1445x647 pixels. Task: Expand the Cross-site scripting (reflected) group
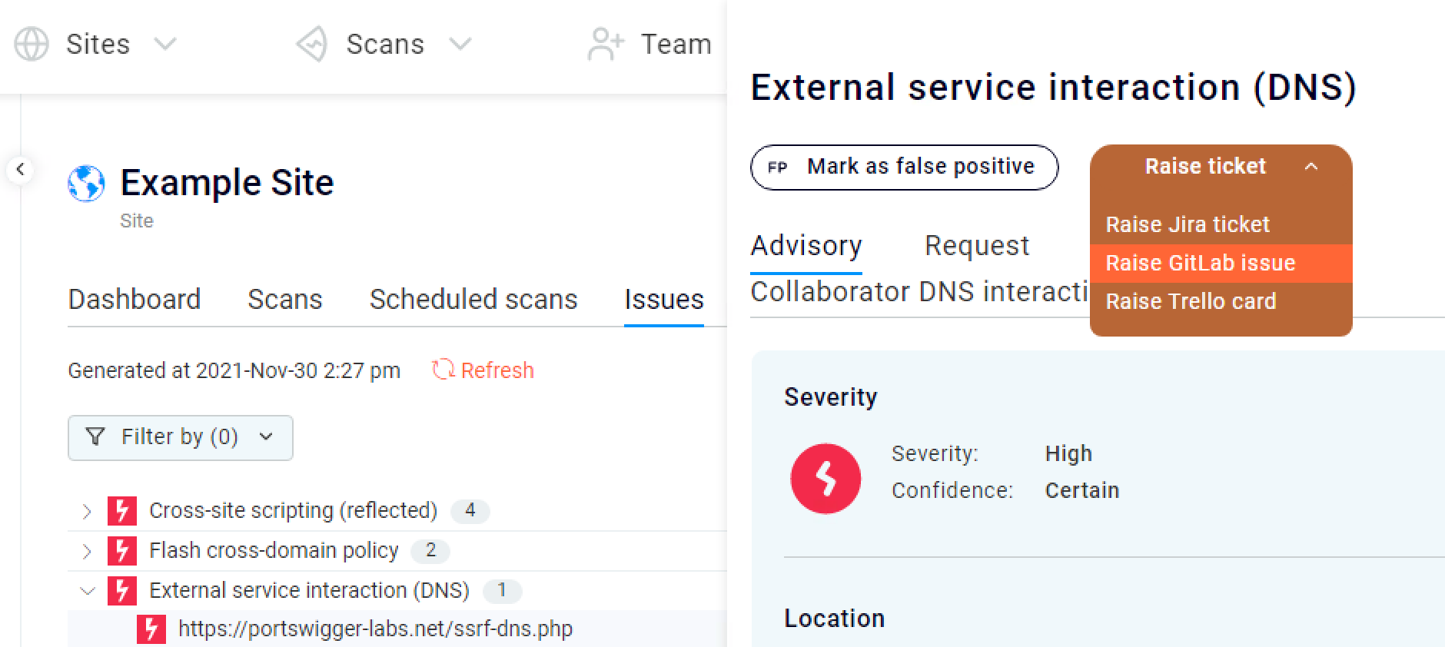click(x=87, y=511)
